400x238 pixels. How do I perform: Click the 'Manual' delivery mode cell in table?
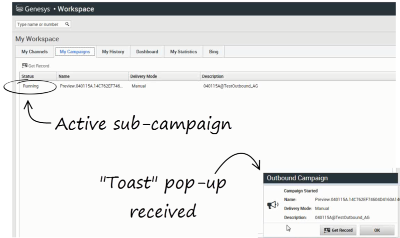[x=138, y=86]
